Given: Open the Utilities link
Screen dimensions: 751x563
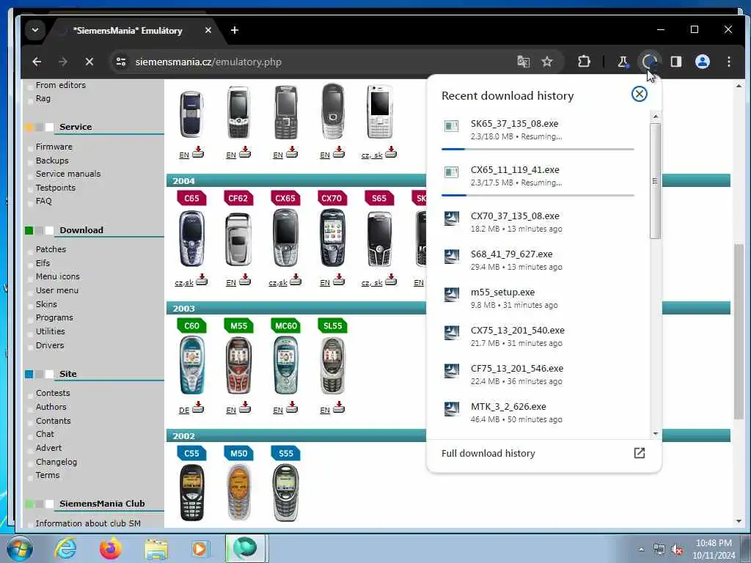Looking at the screenshot, I should pos(50,331).
